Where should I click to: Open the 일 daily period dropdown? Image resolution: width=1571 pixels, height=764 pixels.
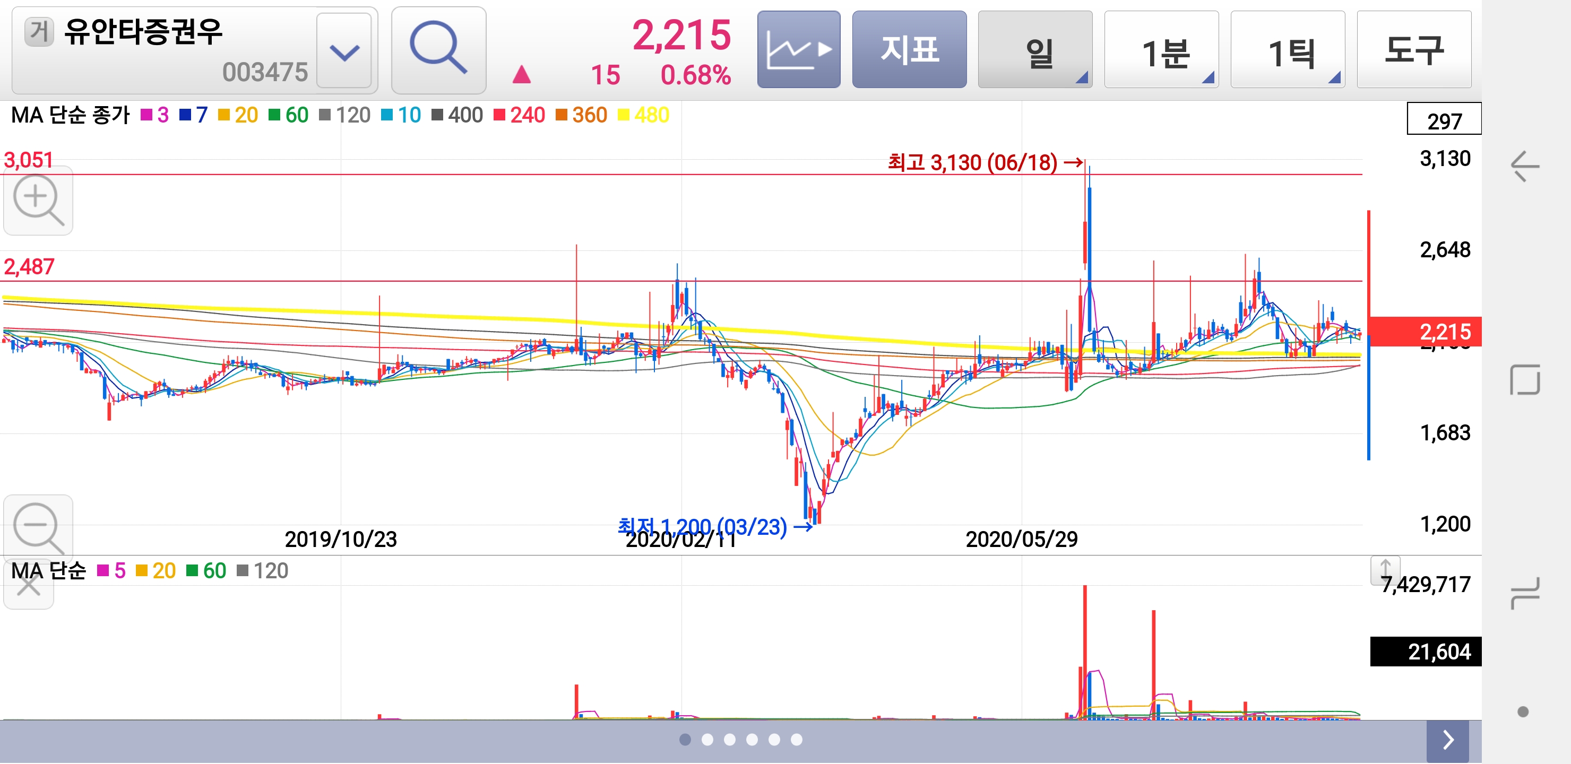(x=1035, y=50)
